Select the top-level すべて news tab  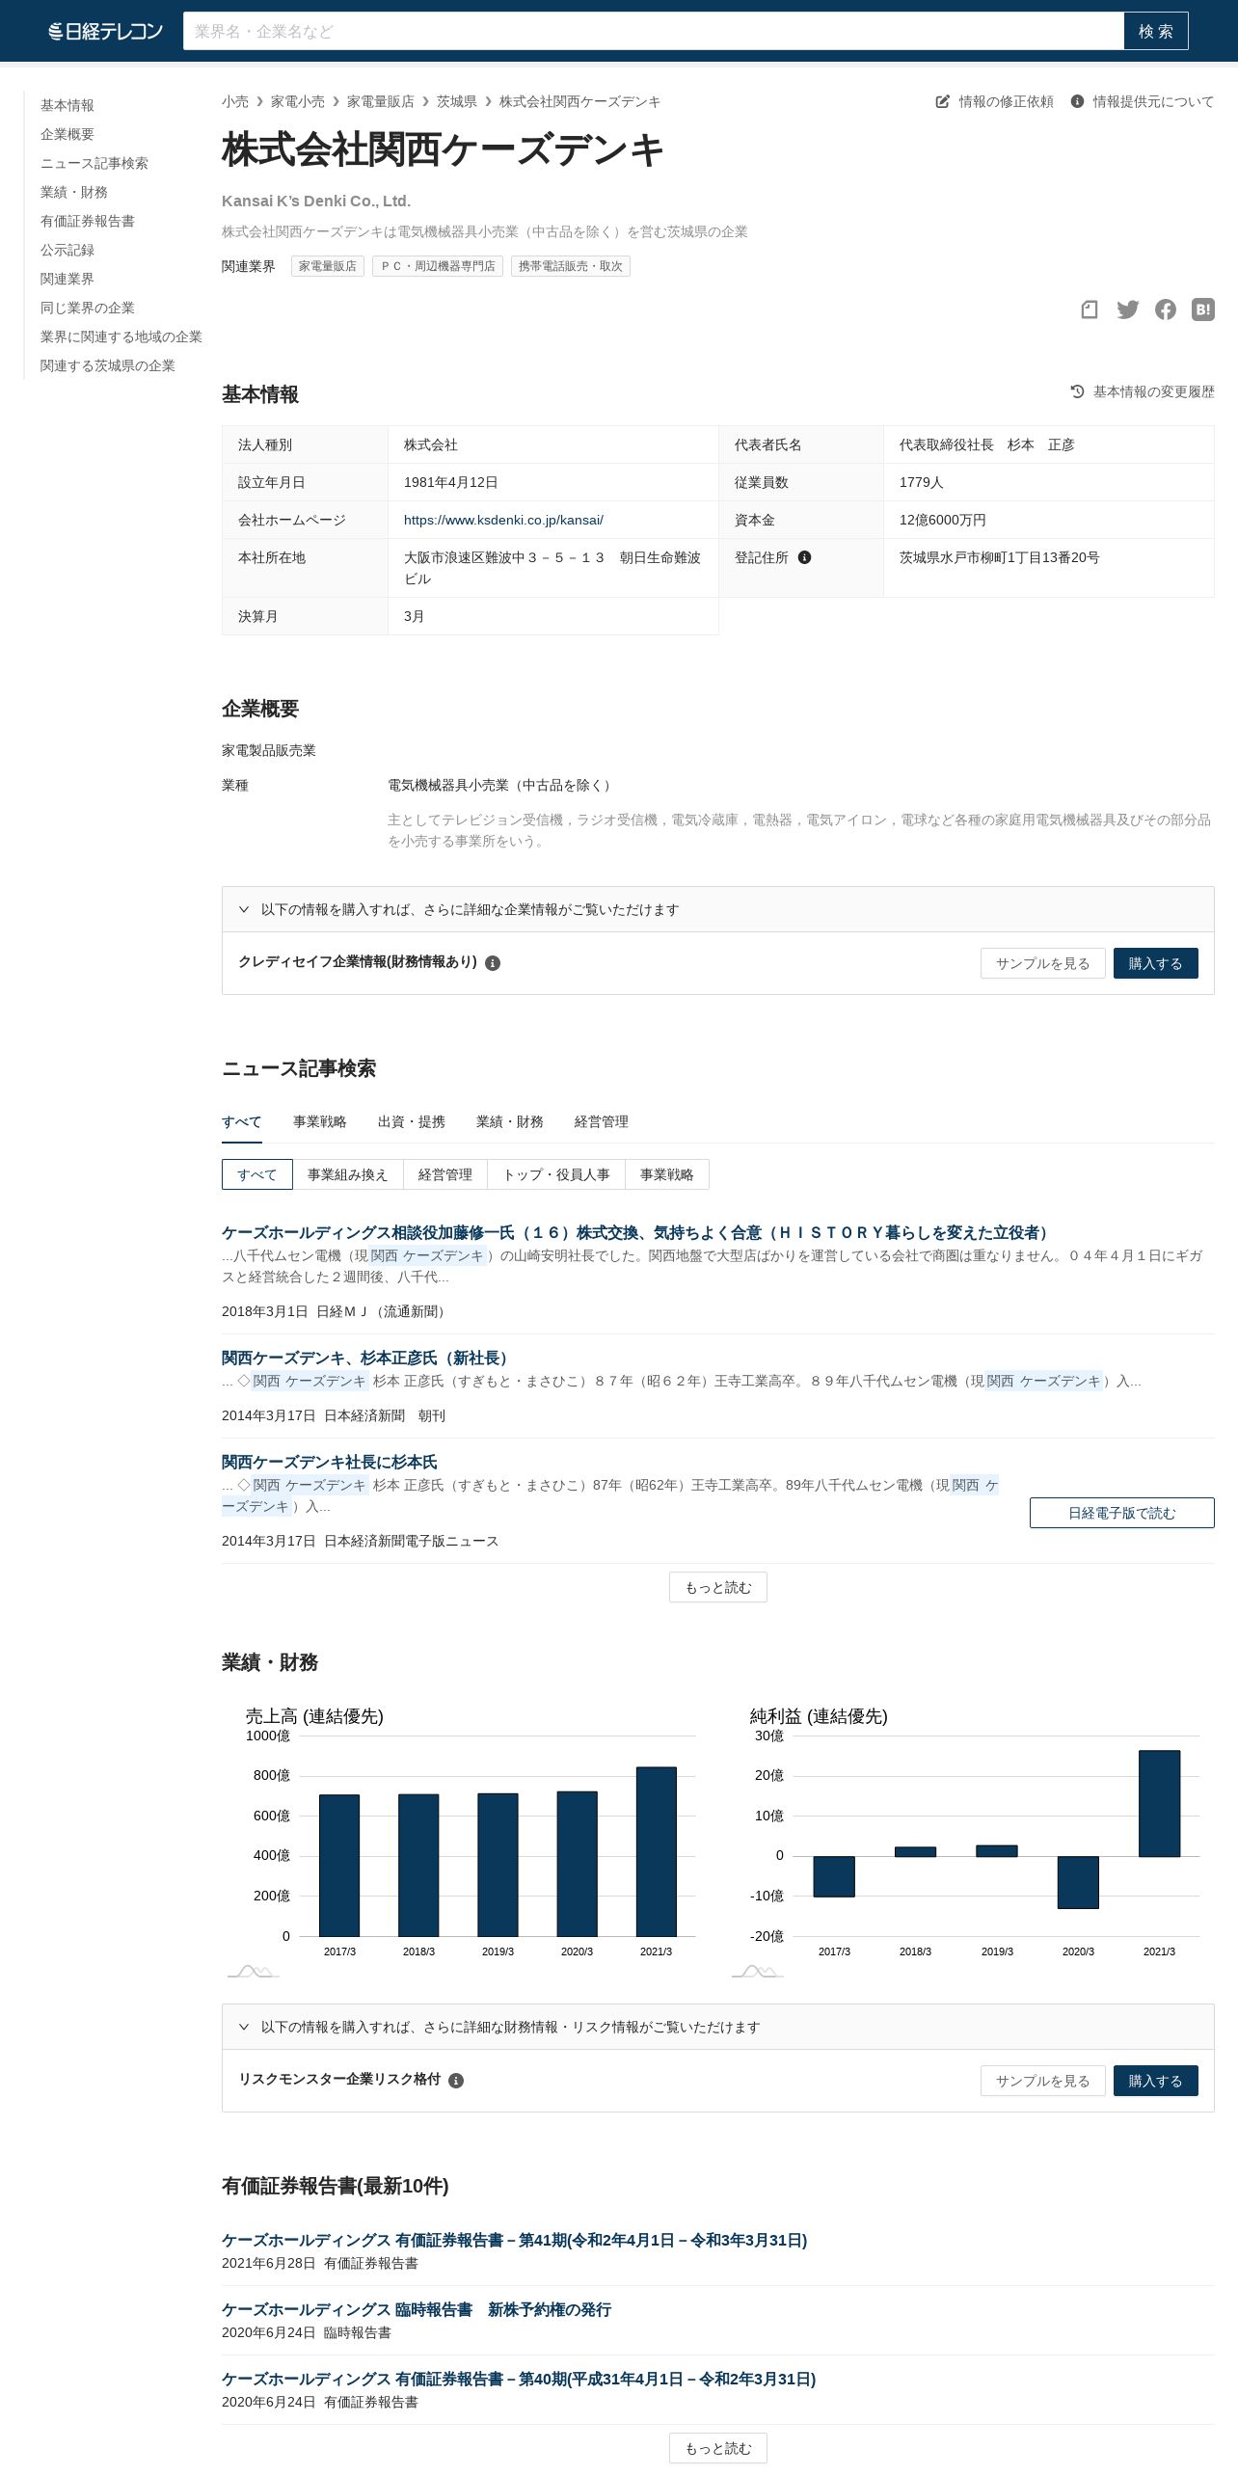[x=242, y=1121]
